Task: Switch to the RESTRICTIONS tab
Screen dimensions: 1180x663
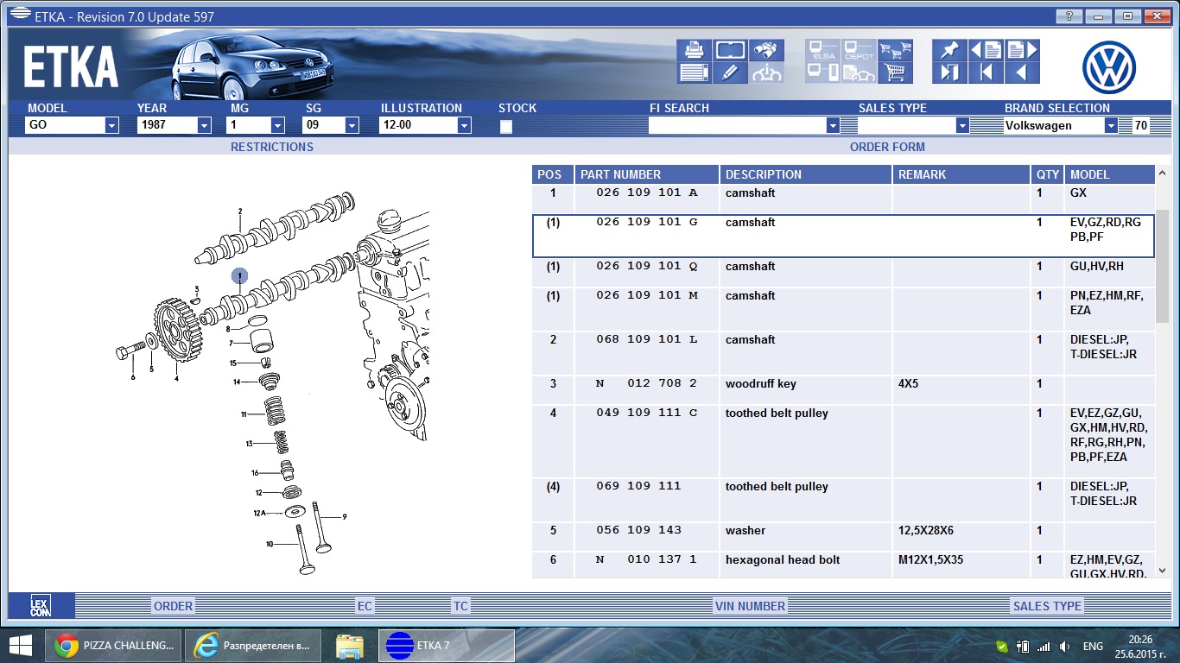Action: [271, 147]
